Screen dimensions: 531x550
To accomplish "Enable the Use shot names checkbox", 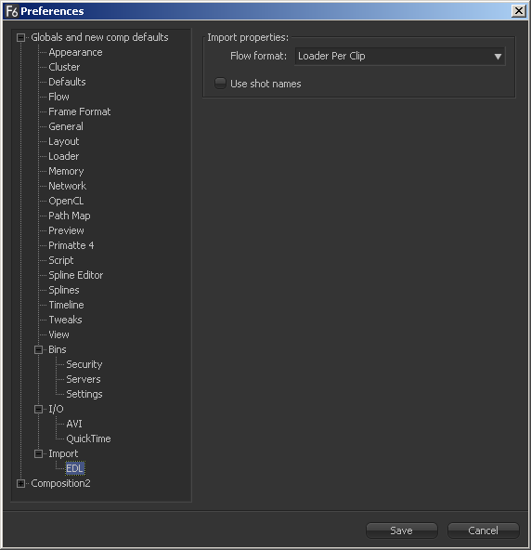I will (x=220, y=84).
